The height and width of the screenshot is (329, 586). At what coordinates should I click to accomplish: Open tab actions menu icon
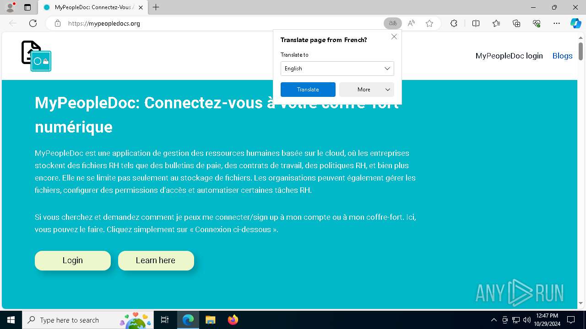click(x=27, y=7)
